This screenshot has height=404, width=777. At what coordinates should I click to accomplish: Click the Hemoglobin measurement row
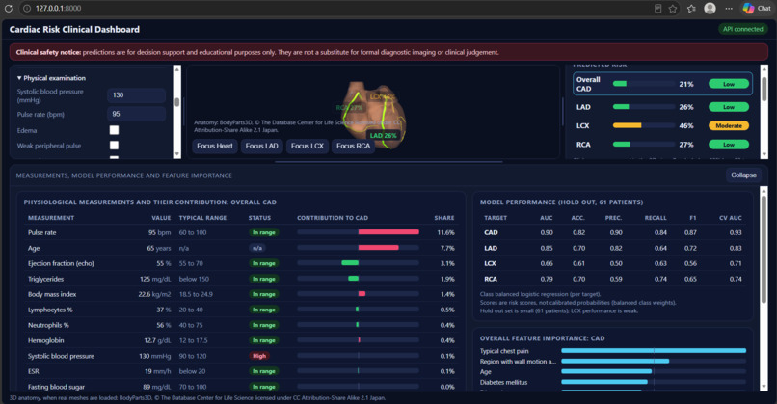point(241,340)
